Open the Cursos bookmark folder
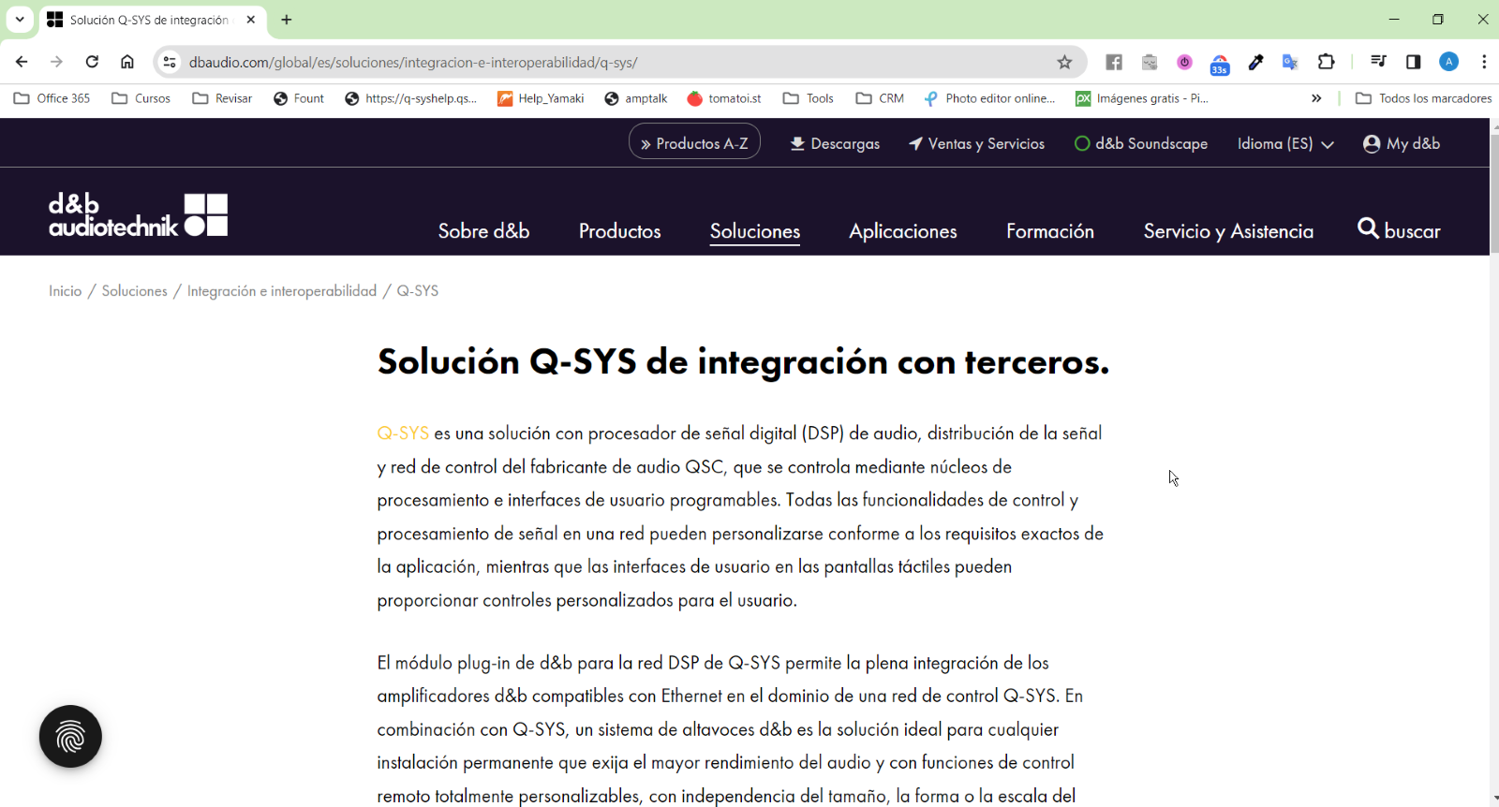Image resolution: width=1499 pixels, height=807 pixels. tap(141, 98)
